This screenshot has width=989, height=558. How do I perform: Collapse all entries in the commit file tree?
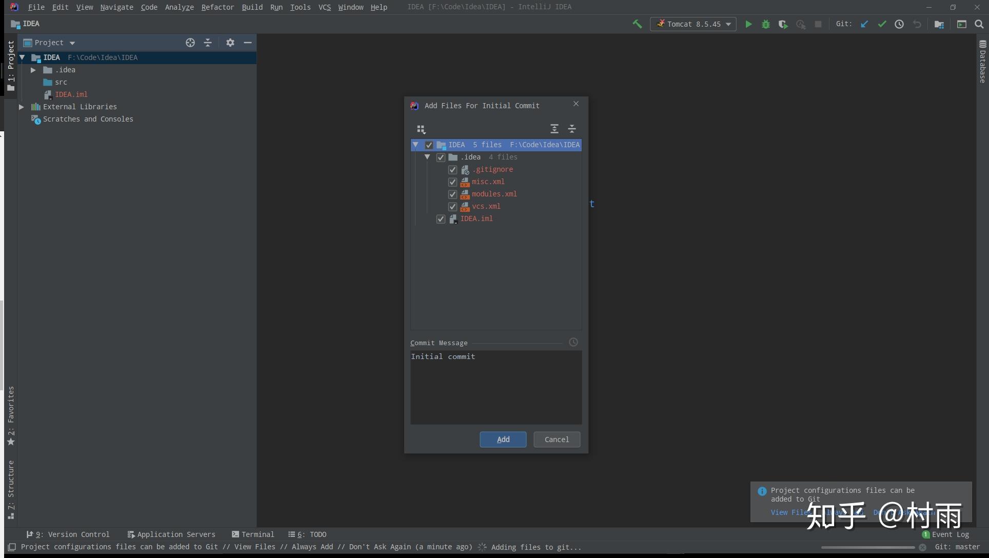coord(572,129)
